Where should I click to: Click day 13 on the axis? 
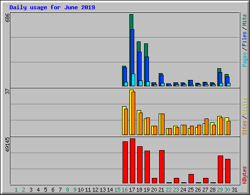(103, 190)
